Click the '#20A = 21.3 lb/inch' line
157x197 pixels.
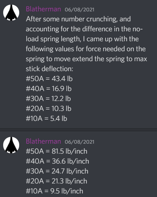[56, 181]
